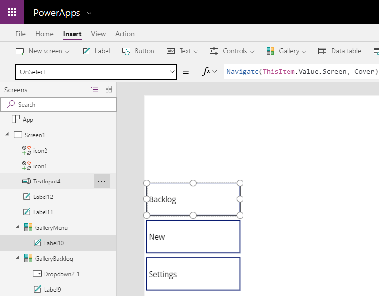The height and width of the screenshot is (296, 379).
Task: Select icon1 in the tree
Action: [40, 166]
